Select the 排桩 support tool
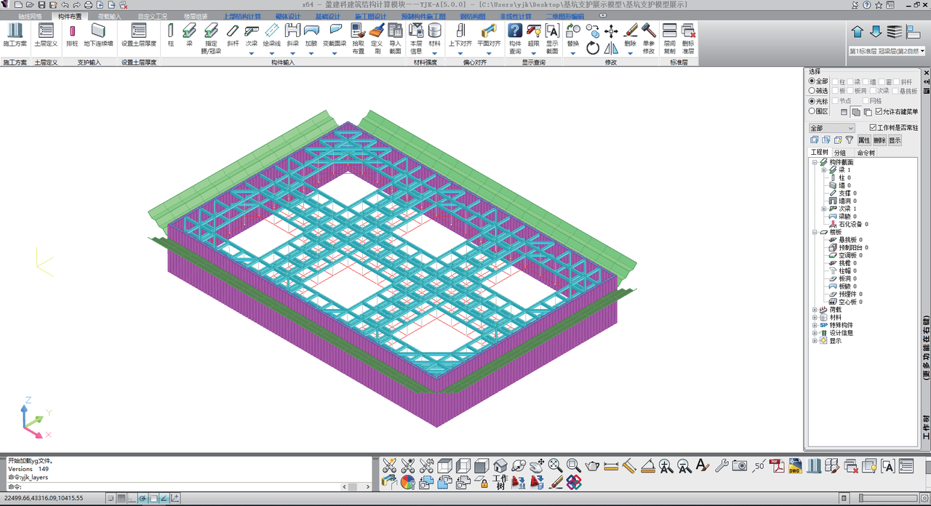Screen dimensions: 931x506 point(72,35)
